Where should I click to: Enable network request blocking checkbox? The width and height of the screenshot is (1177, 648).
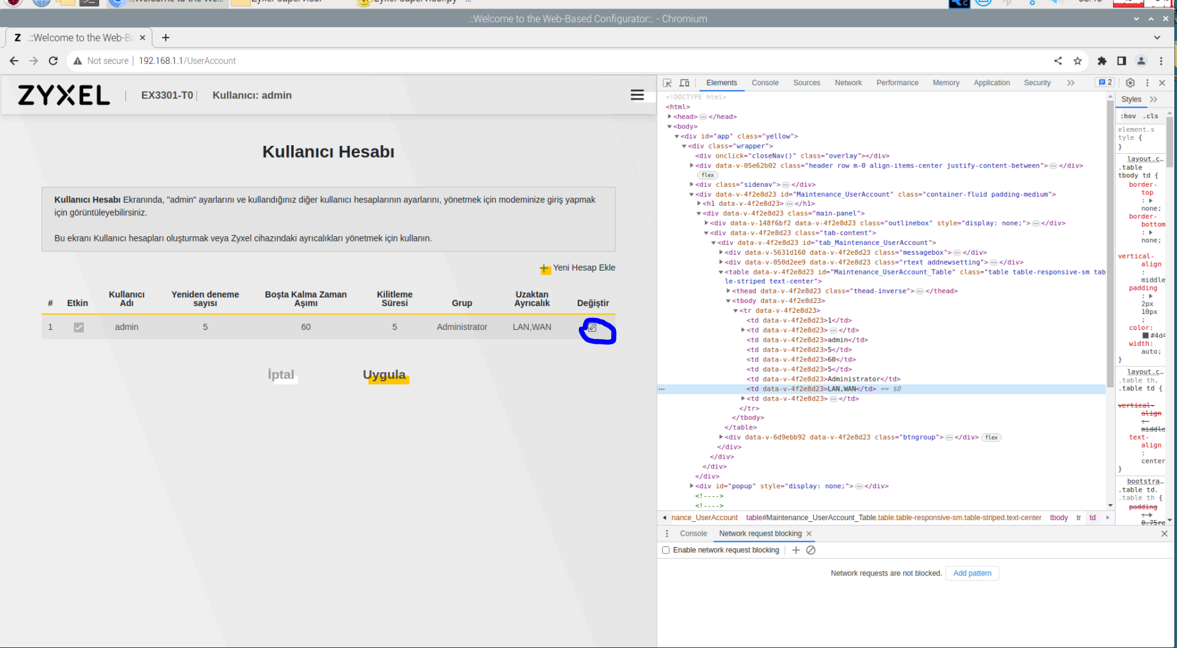tap(666, 550)
